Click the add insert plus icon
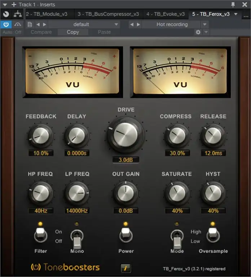Image resolution: width=251 pixels, height=277 pixels. click(x=14, y=4)
